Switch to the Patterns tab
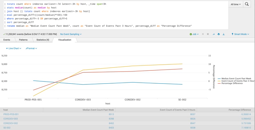This screenshot has width=255, height=130. coord(23,40)
